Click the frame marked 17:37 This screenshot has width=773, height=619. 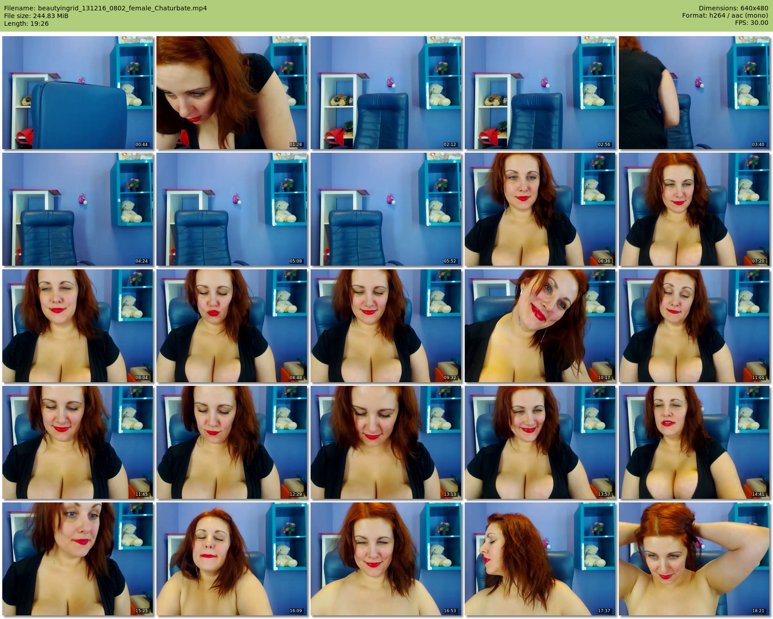click(540, 559)
